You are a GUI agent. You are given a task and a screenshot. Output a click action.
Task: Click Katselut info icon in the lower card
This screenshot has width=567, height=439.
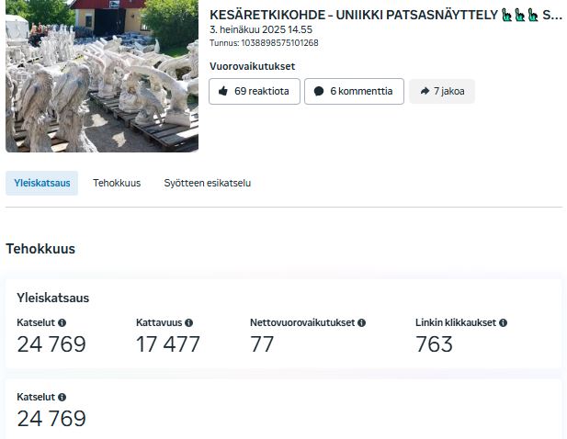point(62,398)
